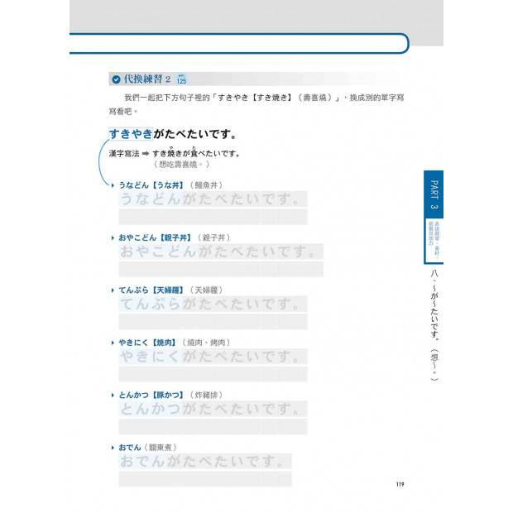This screenshot has width=513, height=513.
Task: Click the tracing line やきにくがたべたいです。
Action: (x=213, y=357)
